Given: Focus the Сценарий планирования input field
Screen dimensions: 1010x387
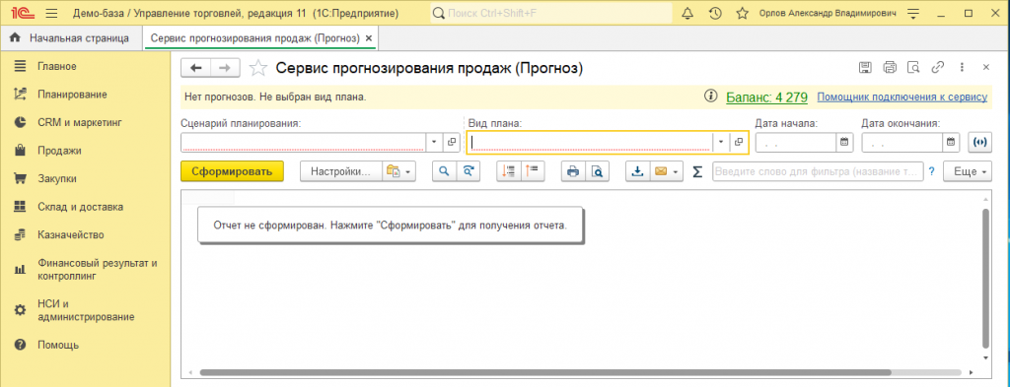Looking at the screenshot, I should point(304,142).
